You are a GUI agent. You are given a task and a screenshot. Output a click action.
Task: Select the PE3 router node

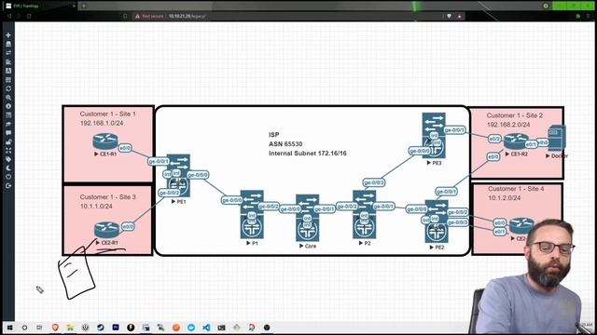(434, 136)
